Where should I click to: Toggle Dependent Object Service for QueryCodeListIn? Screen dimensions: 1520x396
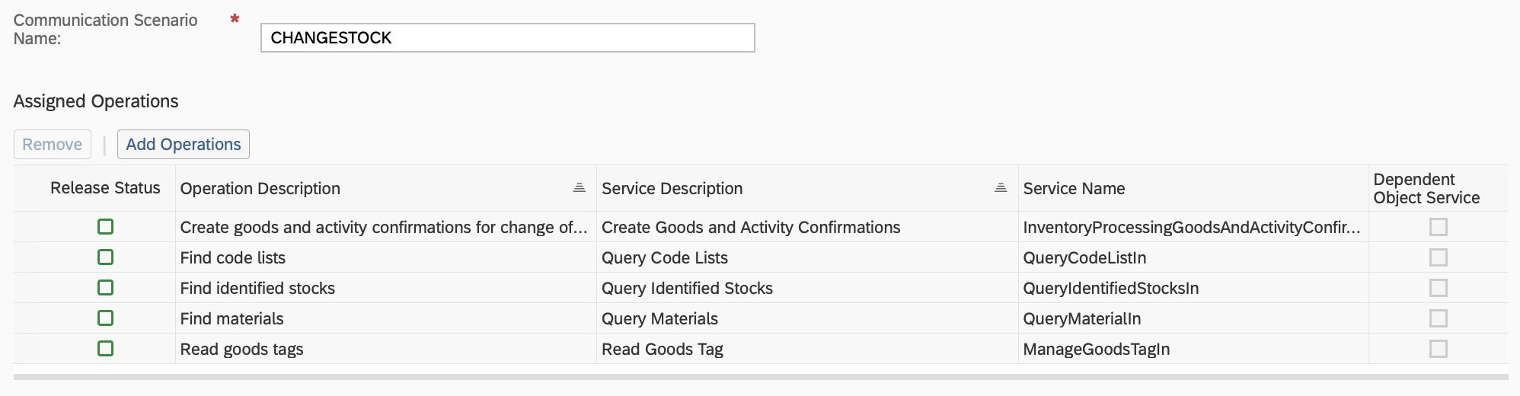(1438, 257)
